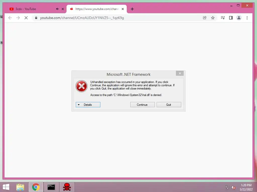Click muted volume tray icon
The image size is (257, 192).
coord(233,187)
